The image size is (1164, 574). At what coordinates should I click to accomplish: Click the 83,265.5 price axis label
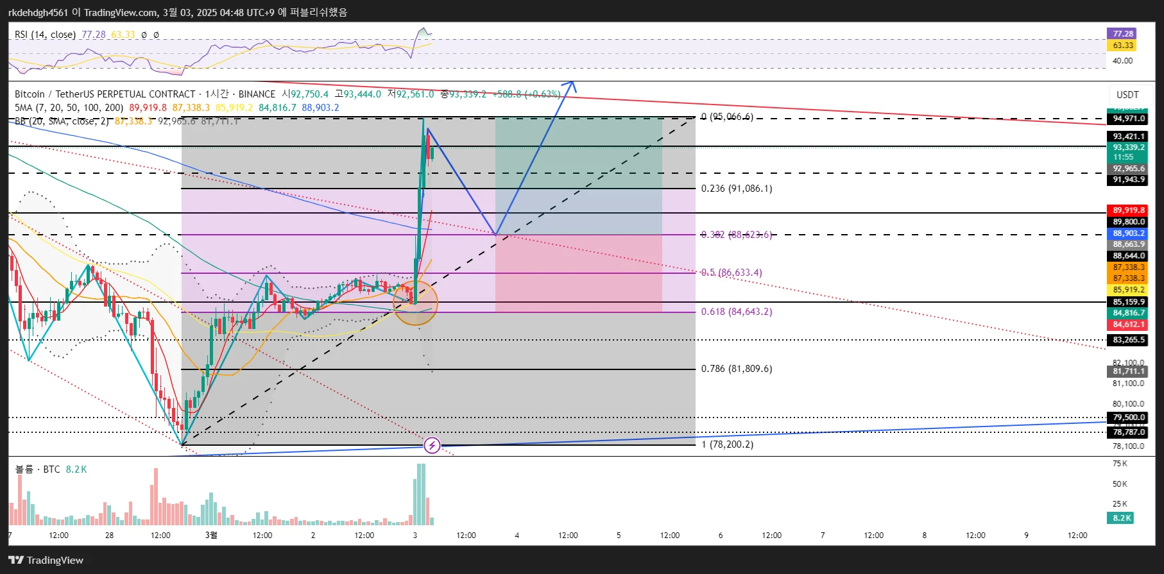1128,340
